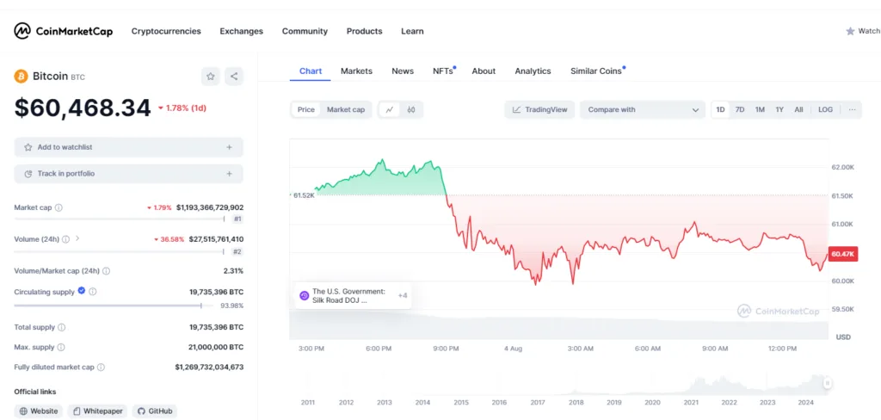Click the 21,000,000 BTC max supply value
This screenshot has height=420, width=881.
[216, 348]
